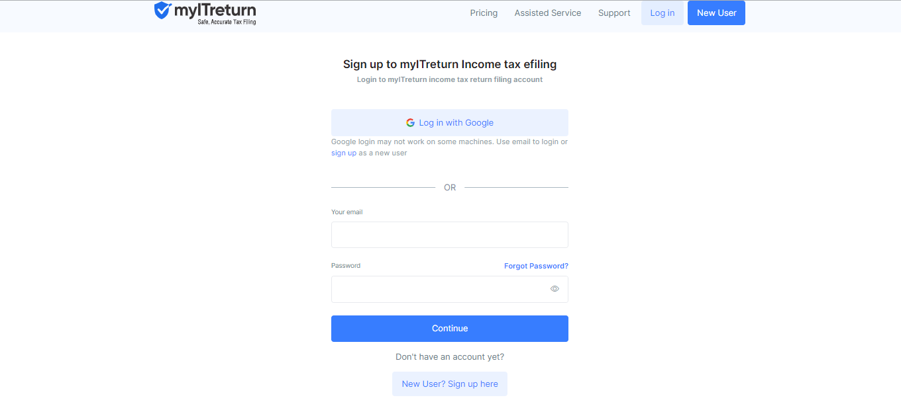Click the myITreturn shield logo icon
Screen dimensions: 901x410
pyautogui.click(x=162, y=10)
